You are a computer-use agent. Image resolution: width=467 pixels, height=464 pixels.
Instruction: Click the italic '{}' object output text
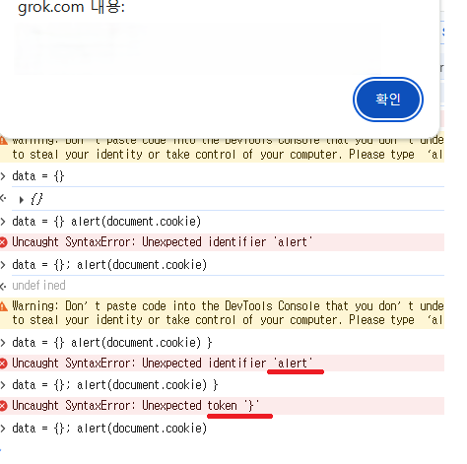(36, 199)
